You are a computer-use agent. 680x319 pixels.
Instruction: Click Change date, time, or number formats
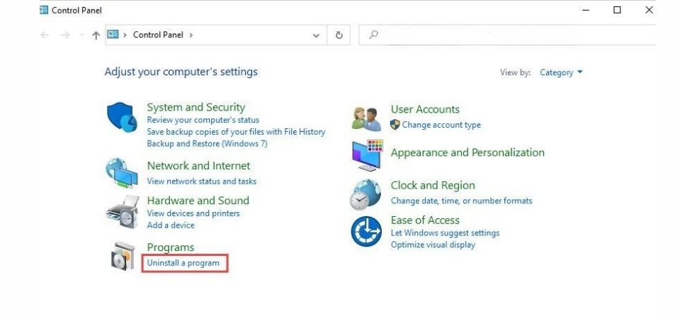pos(461,201)
